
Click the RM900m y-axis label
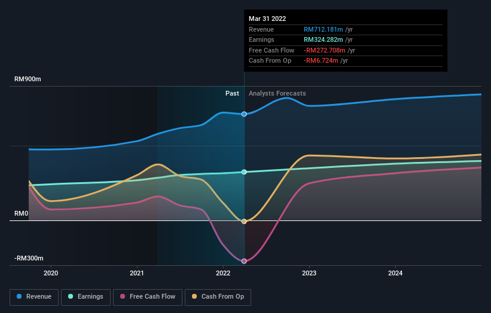[x=28, y=79]
